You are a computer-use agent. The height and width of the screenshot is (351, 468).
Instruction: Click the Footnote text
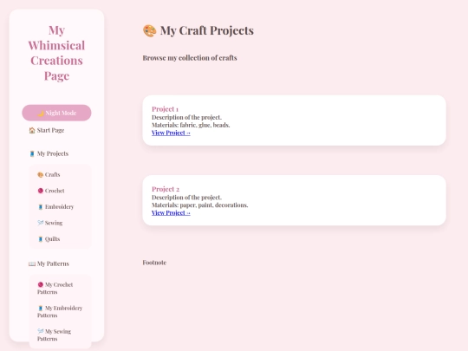(x=154, y=263)
